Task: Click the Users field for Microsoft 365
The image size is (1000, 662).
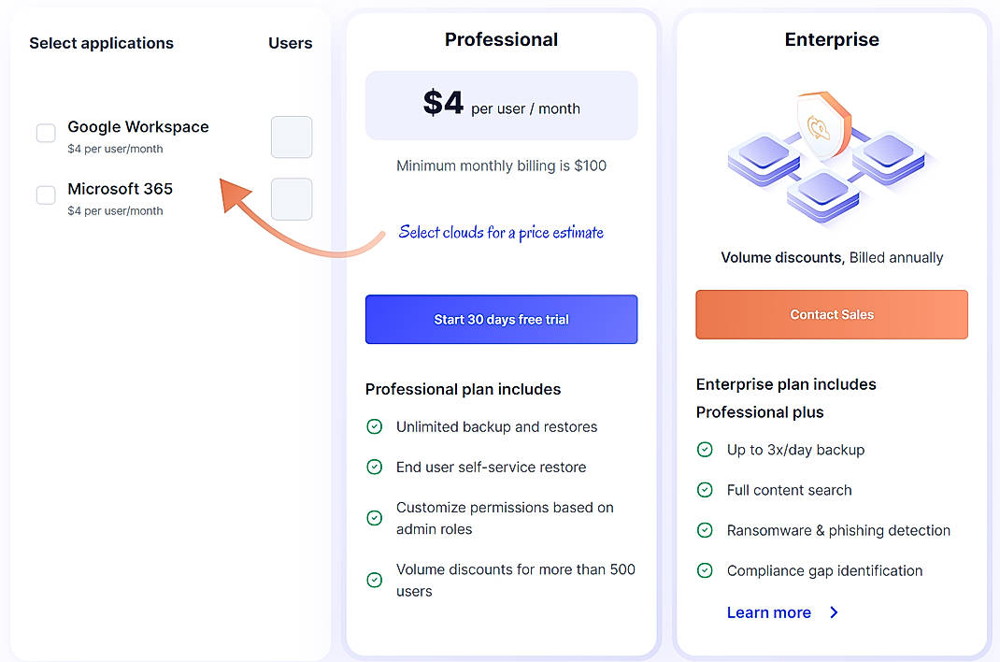Action: tap(291, 198)
